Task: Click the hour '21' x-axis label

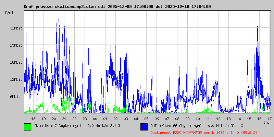Action: pos(64,119)
